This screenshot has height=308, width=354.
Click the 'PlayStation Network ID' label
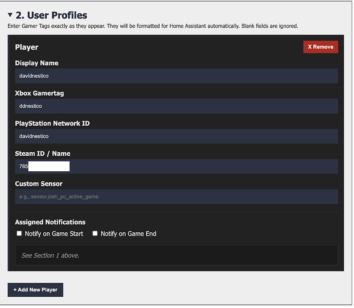tap(52, 124)
